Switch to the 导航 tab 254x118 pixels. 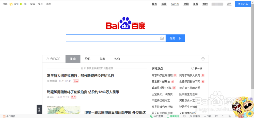(x=88, y=59)
